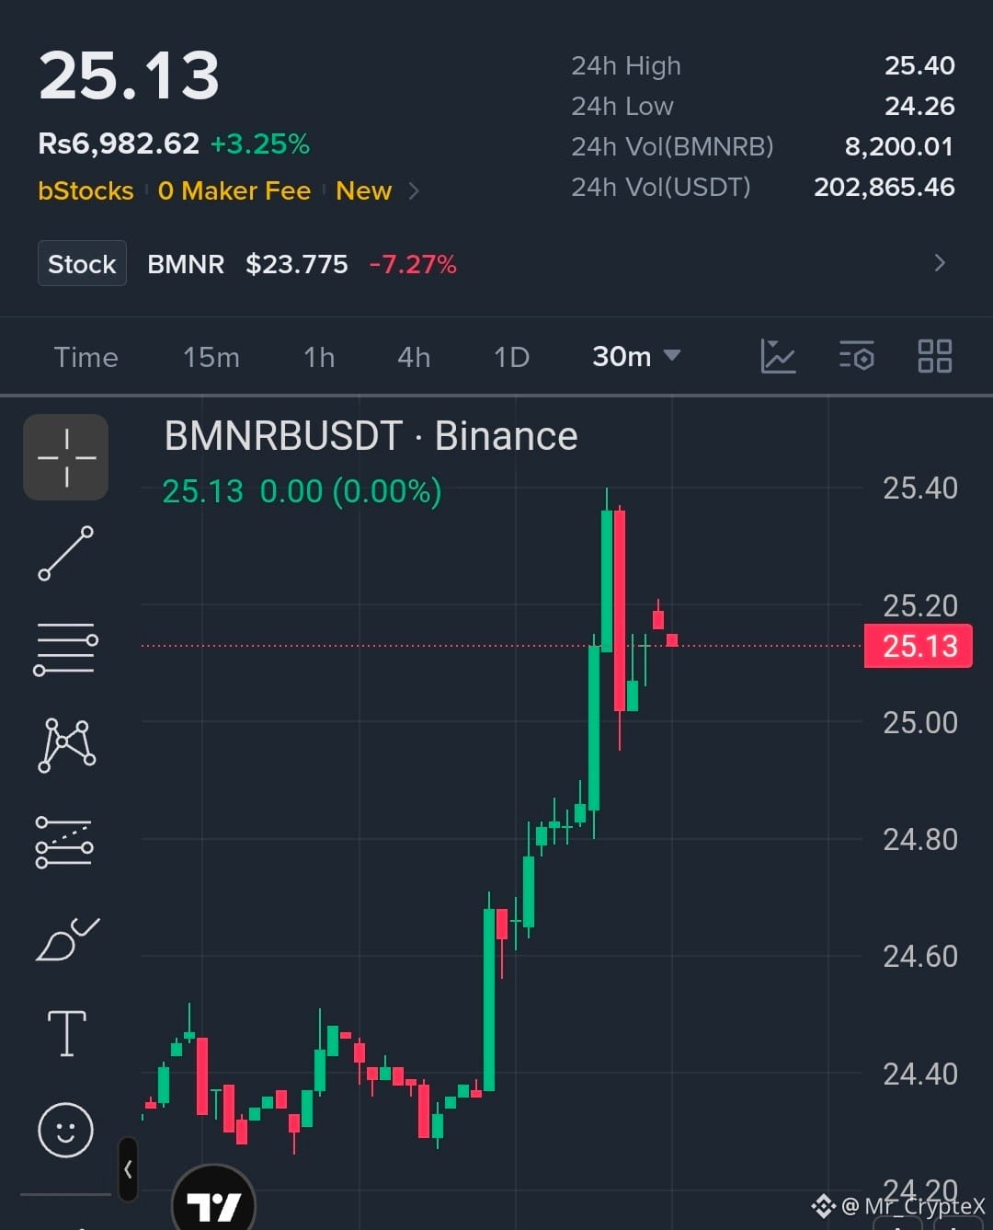Select the trend line drawing tool
The width and height of the screenshot is (993, 1230).
click(65, 553)
